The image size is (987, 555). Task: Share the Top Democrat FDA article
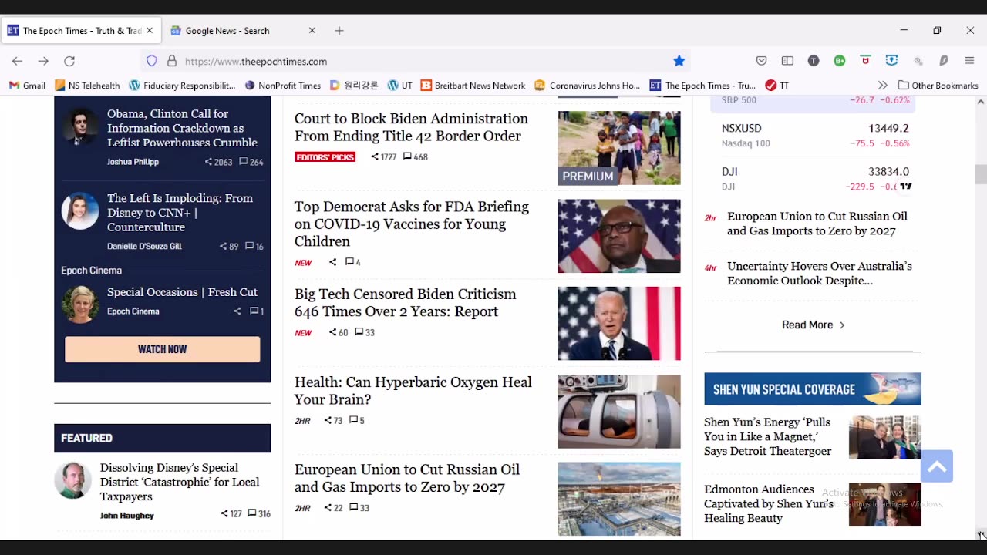tap(333, 262)
